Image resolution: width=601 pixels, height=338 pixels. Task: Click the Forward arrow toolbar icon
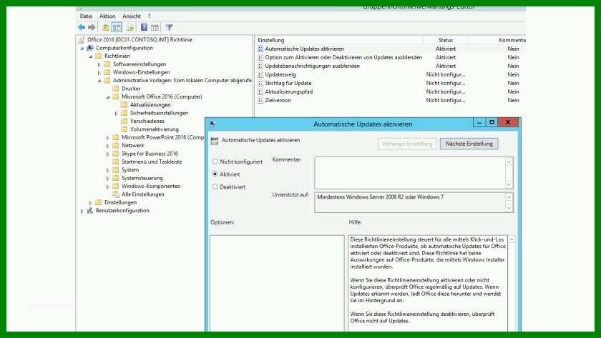click(92, 27)
